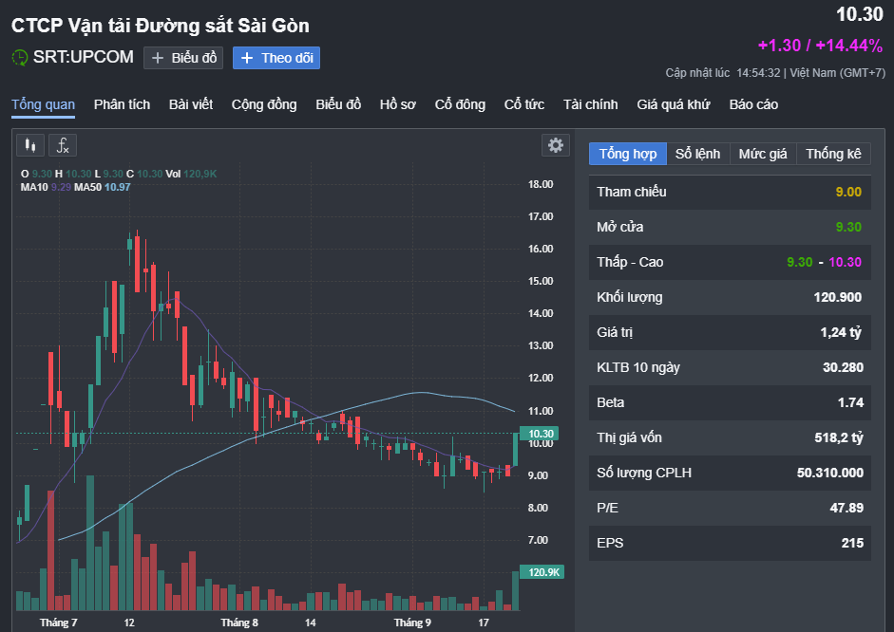
Task: Open the Bài viết tab
Action: 191,104
